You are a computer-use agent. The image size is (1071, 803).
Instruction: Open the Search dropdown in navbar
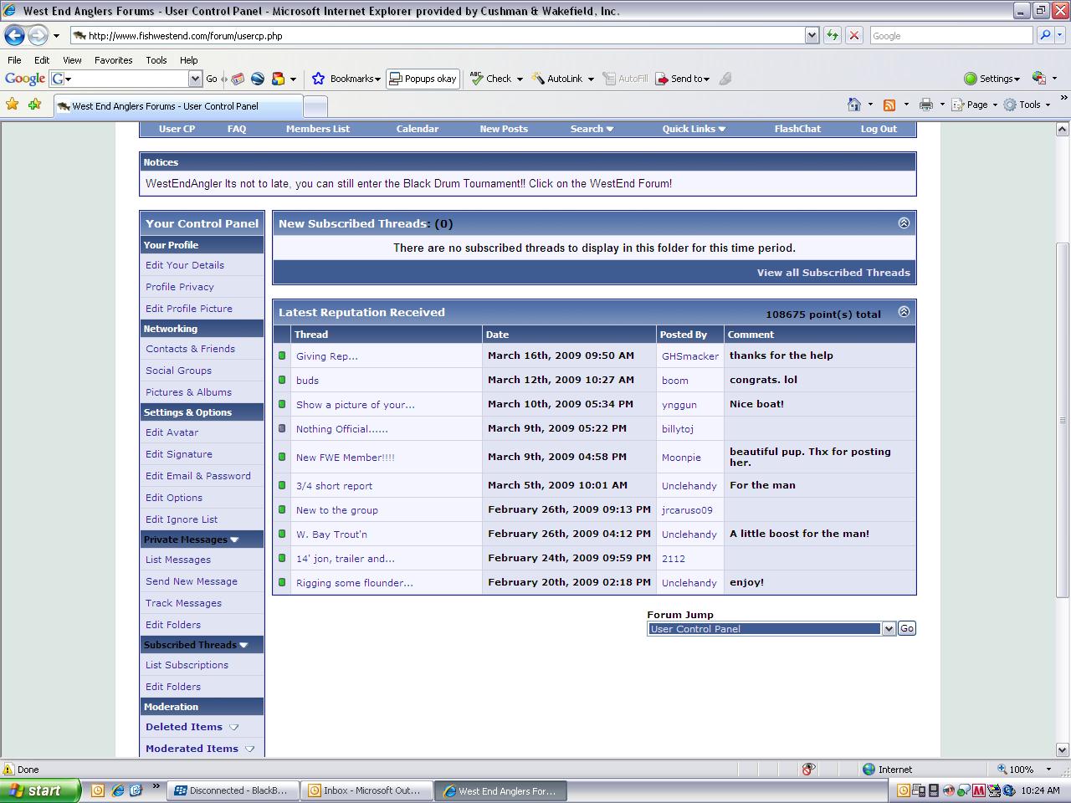click(x=592, y=129)
